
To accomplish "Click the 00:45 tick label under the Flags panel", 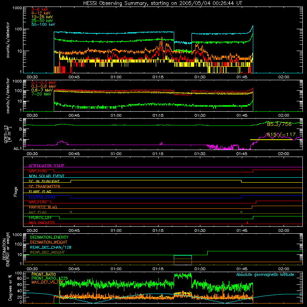I will pos(74,231).
